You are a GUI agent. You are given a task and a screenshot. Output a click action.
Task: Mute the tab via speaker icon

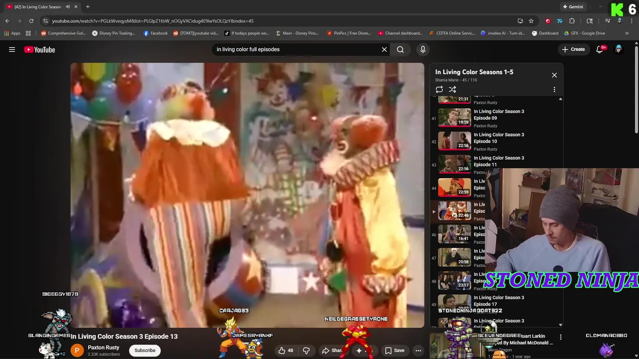(x=67, y=7)
